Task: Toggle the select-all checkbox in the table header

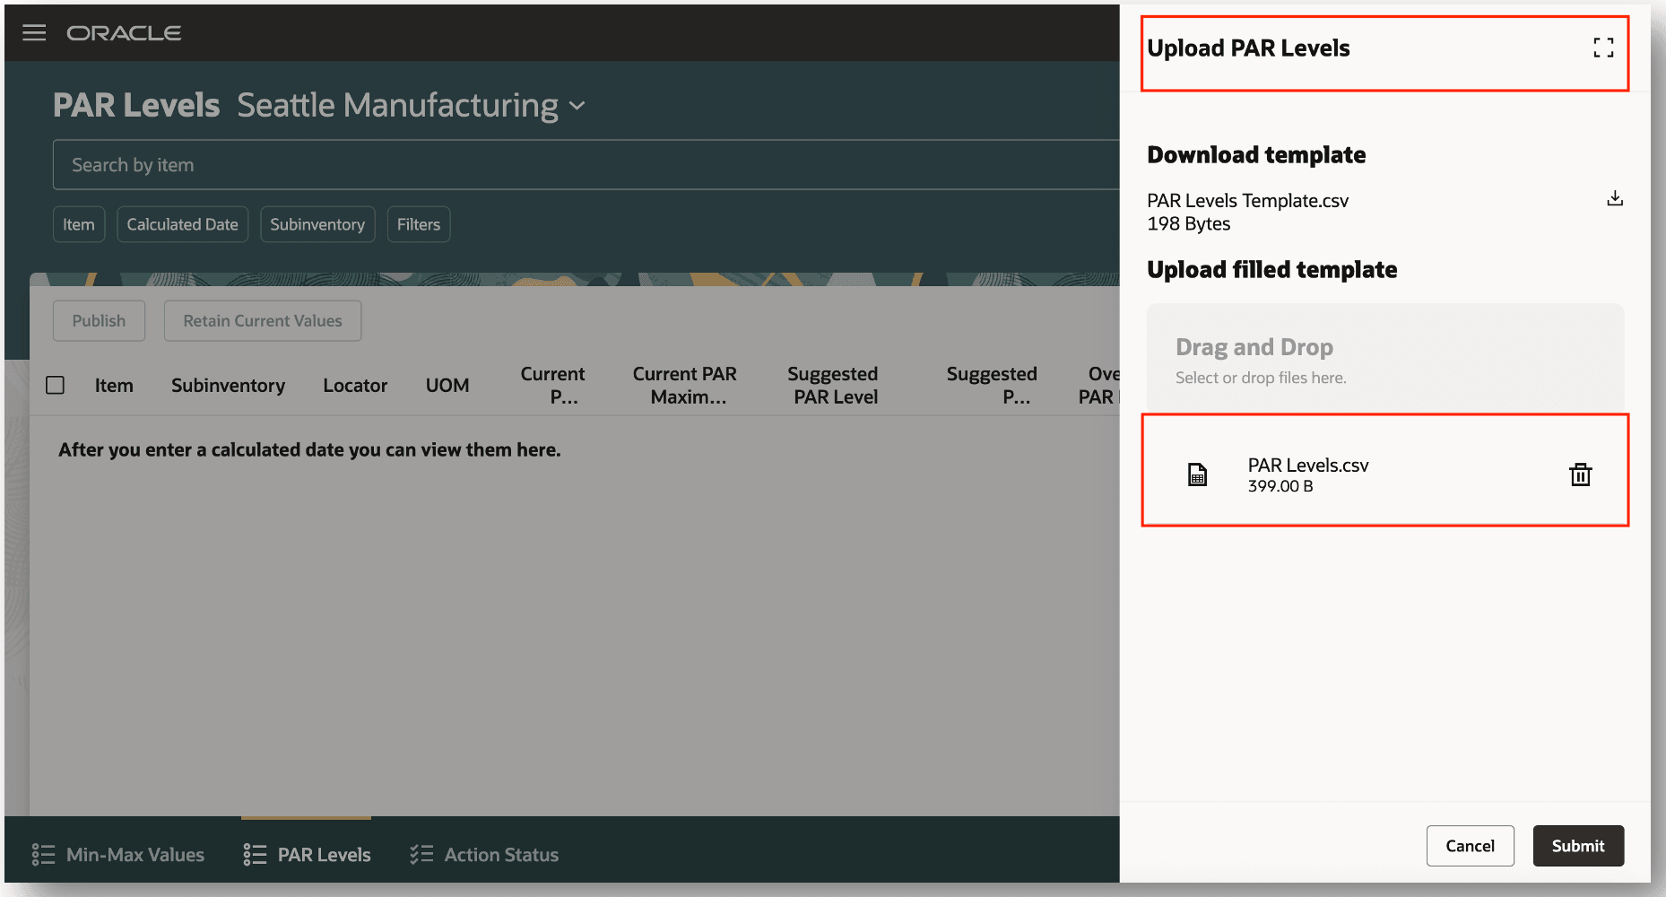Action: pyautogui.click(x=56, y=385)
